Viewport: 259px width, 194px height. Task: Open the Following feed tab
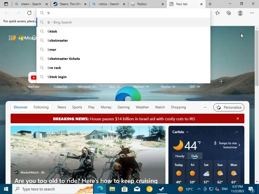coord(41,107)
